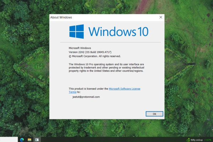Click the Windows logo in the dialog
Viewport: 213px width, 142px height.
pos(76,32)
